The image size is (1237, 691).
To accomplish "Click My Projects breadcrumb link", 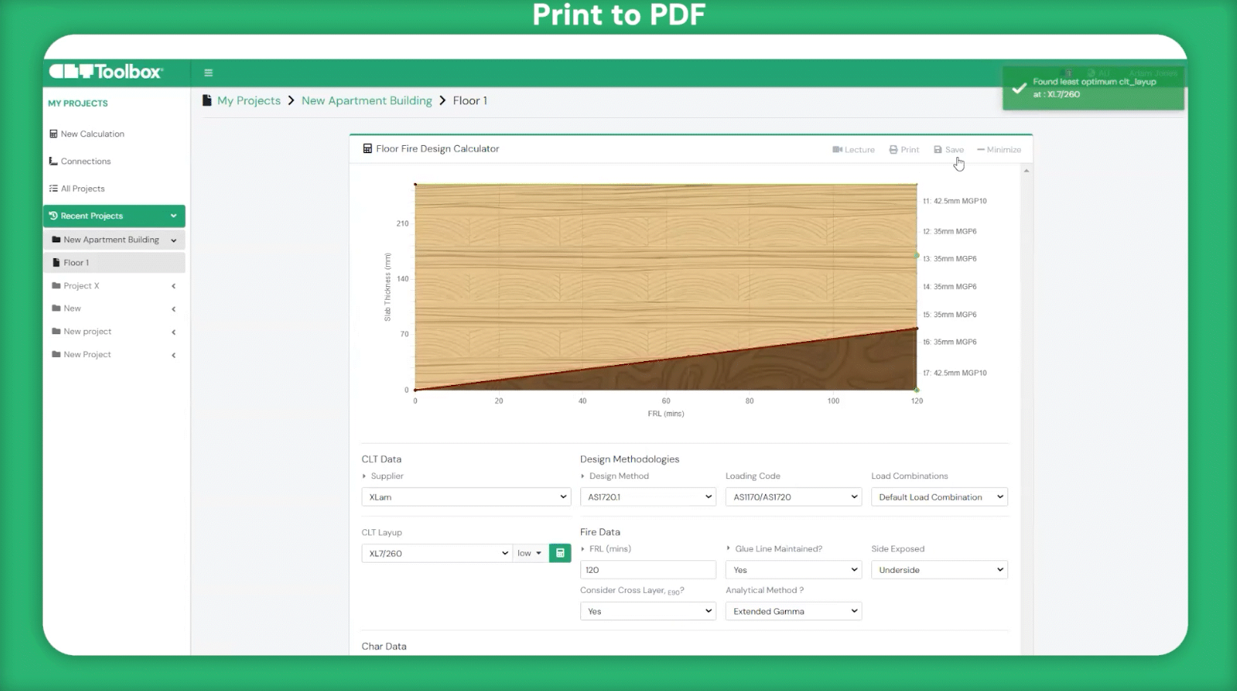I will pyautogui.click(x=249, y=101).
